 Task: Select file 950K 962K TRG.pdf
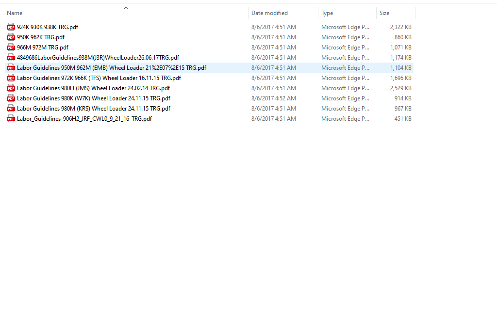coord(41,37)
